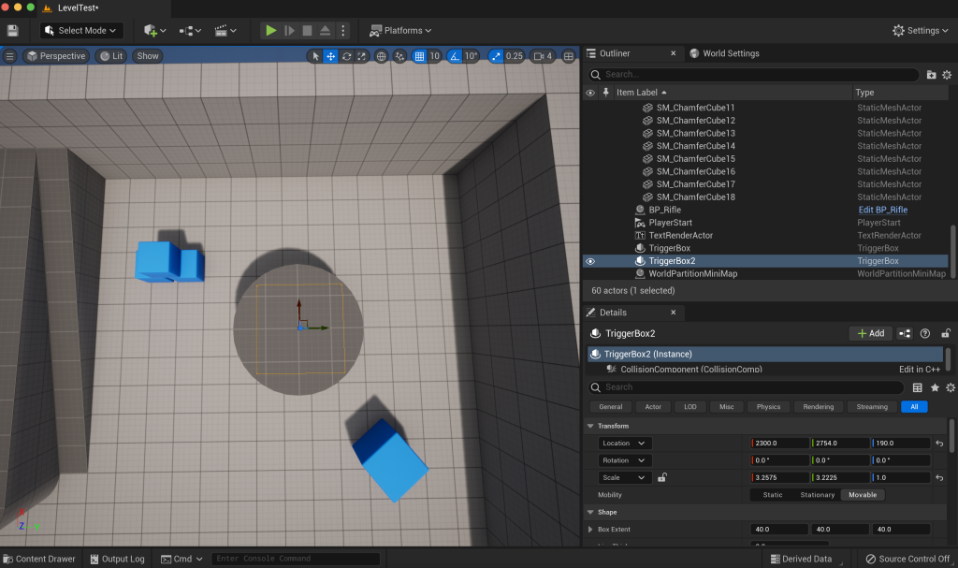Toggle visibility eye for TriggerBox2
958x568 pixels.
click(590, 261)
